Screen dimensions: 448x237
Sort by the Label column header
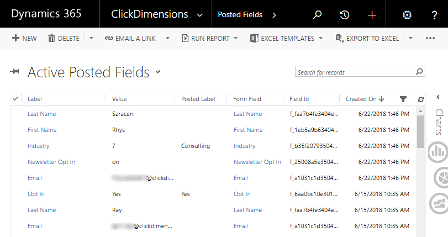pos(35,99)
